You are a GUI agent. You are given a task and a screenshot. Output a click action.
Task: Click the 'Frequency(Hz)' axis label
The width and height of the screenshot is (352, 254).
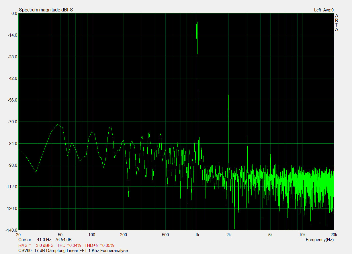(x=320, y=240)
